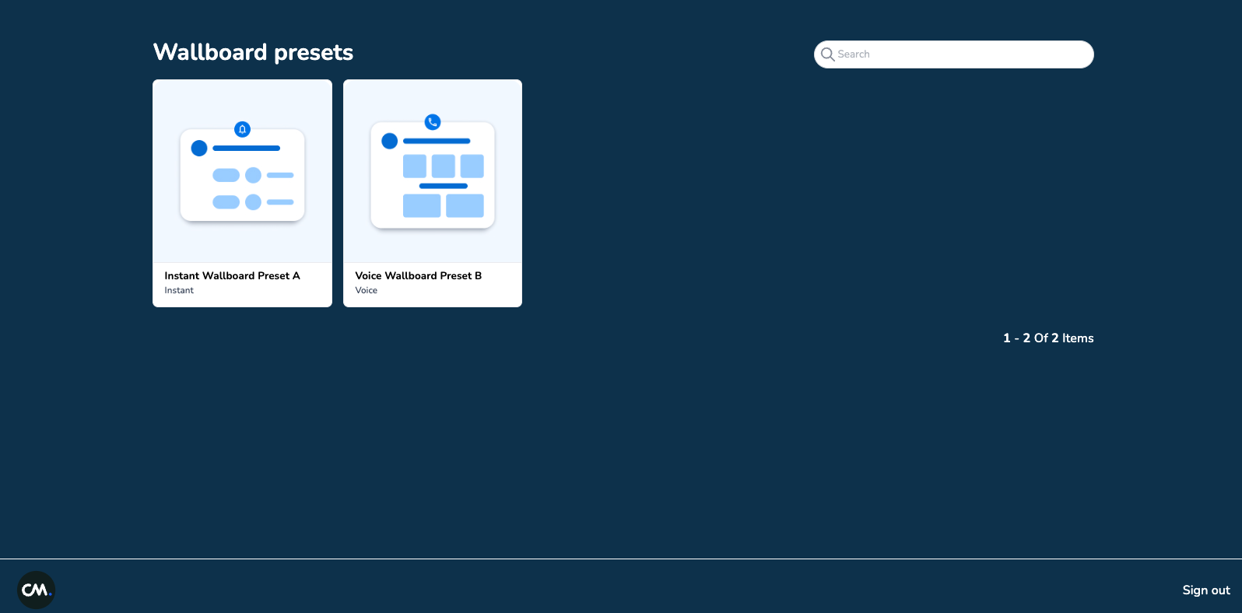Click the phone icon on Voice preset
This screenshot has width=1242, height=613.
pos(433,122)
